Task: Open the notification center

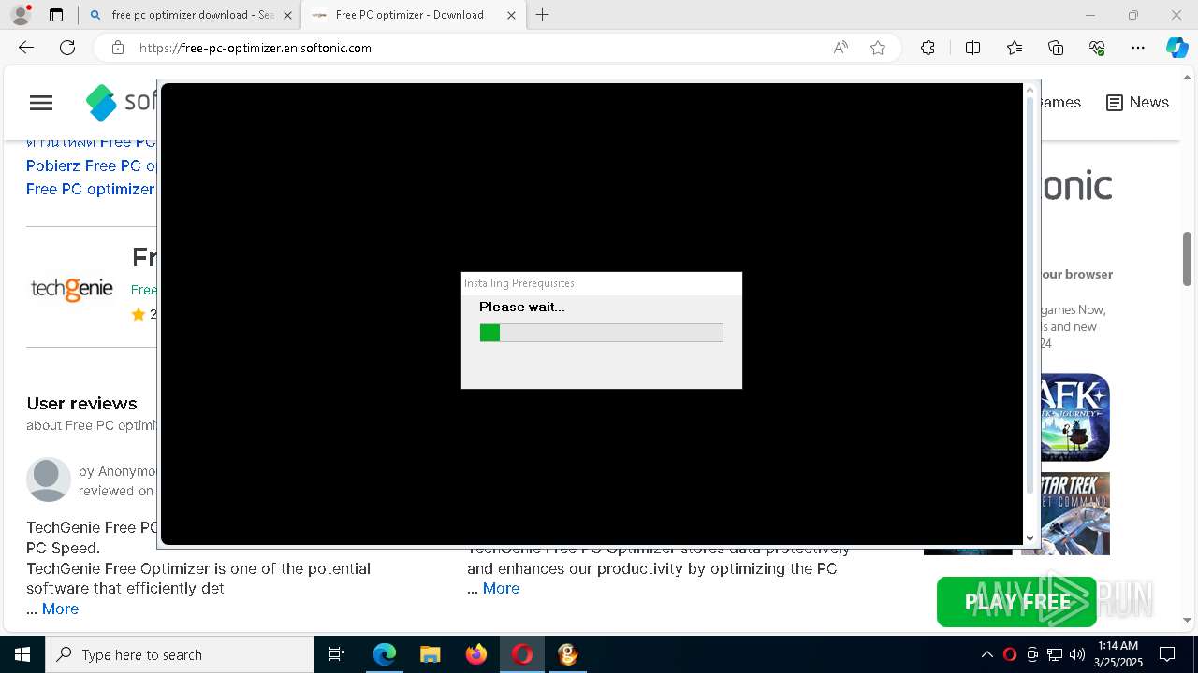Action: (x=1167, y=654)
